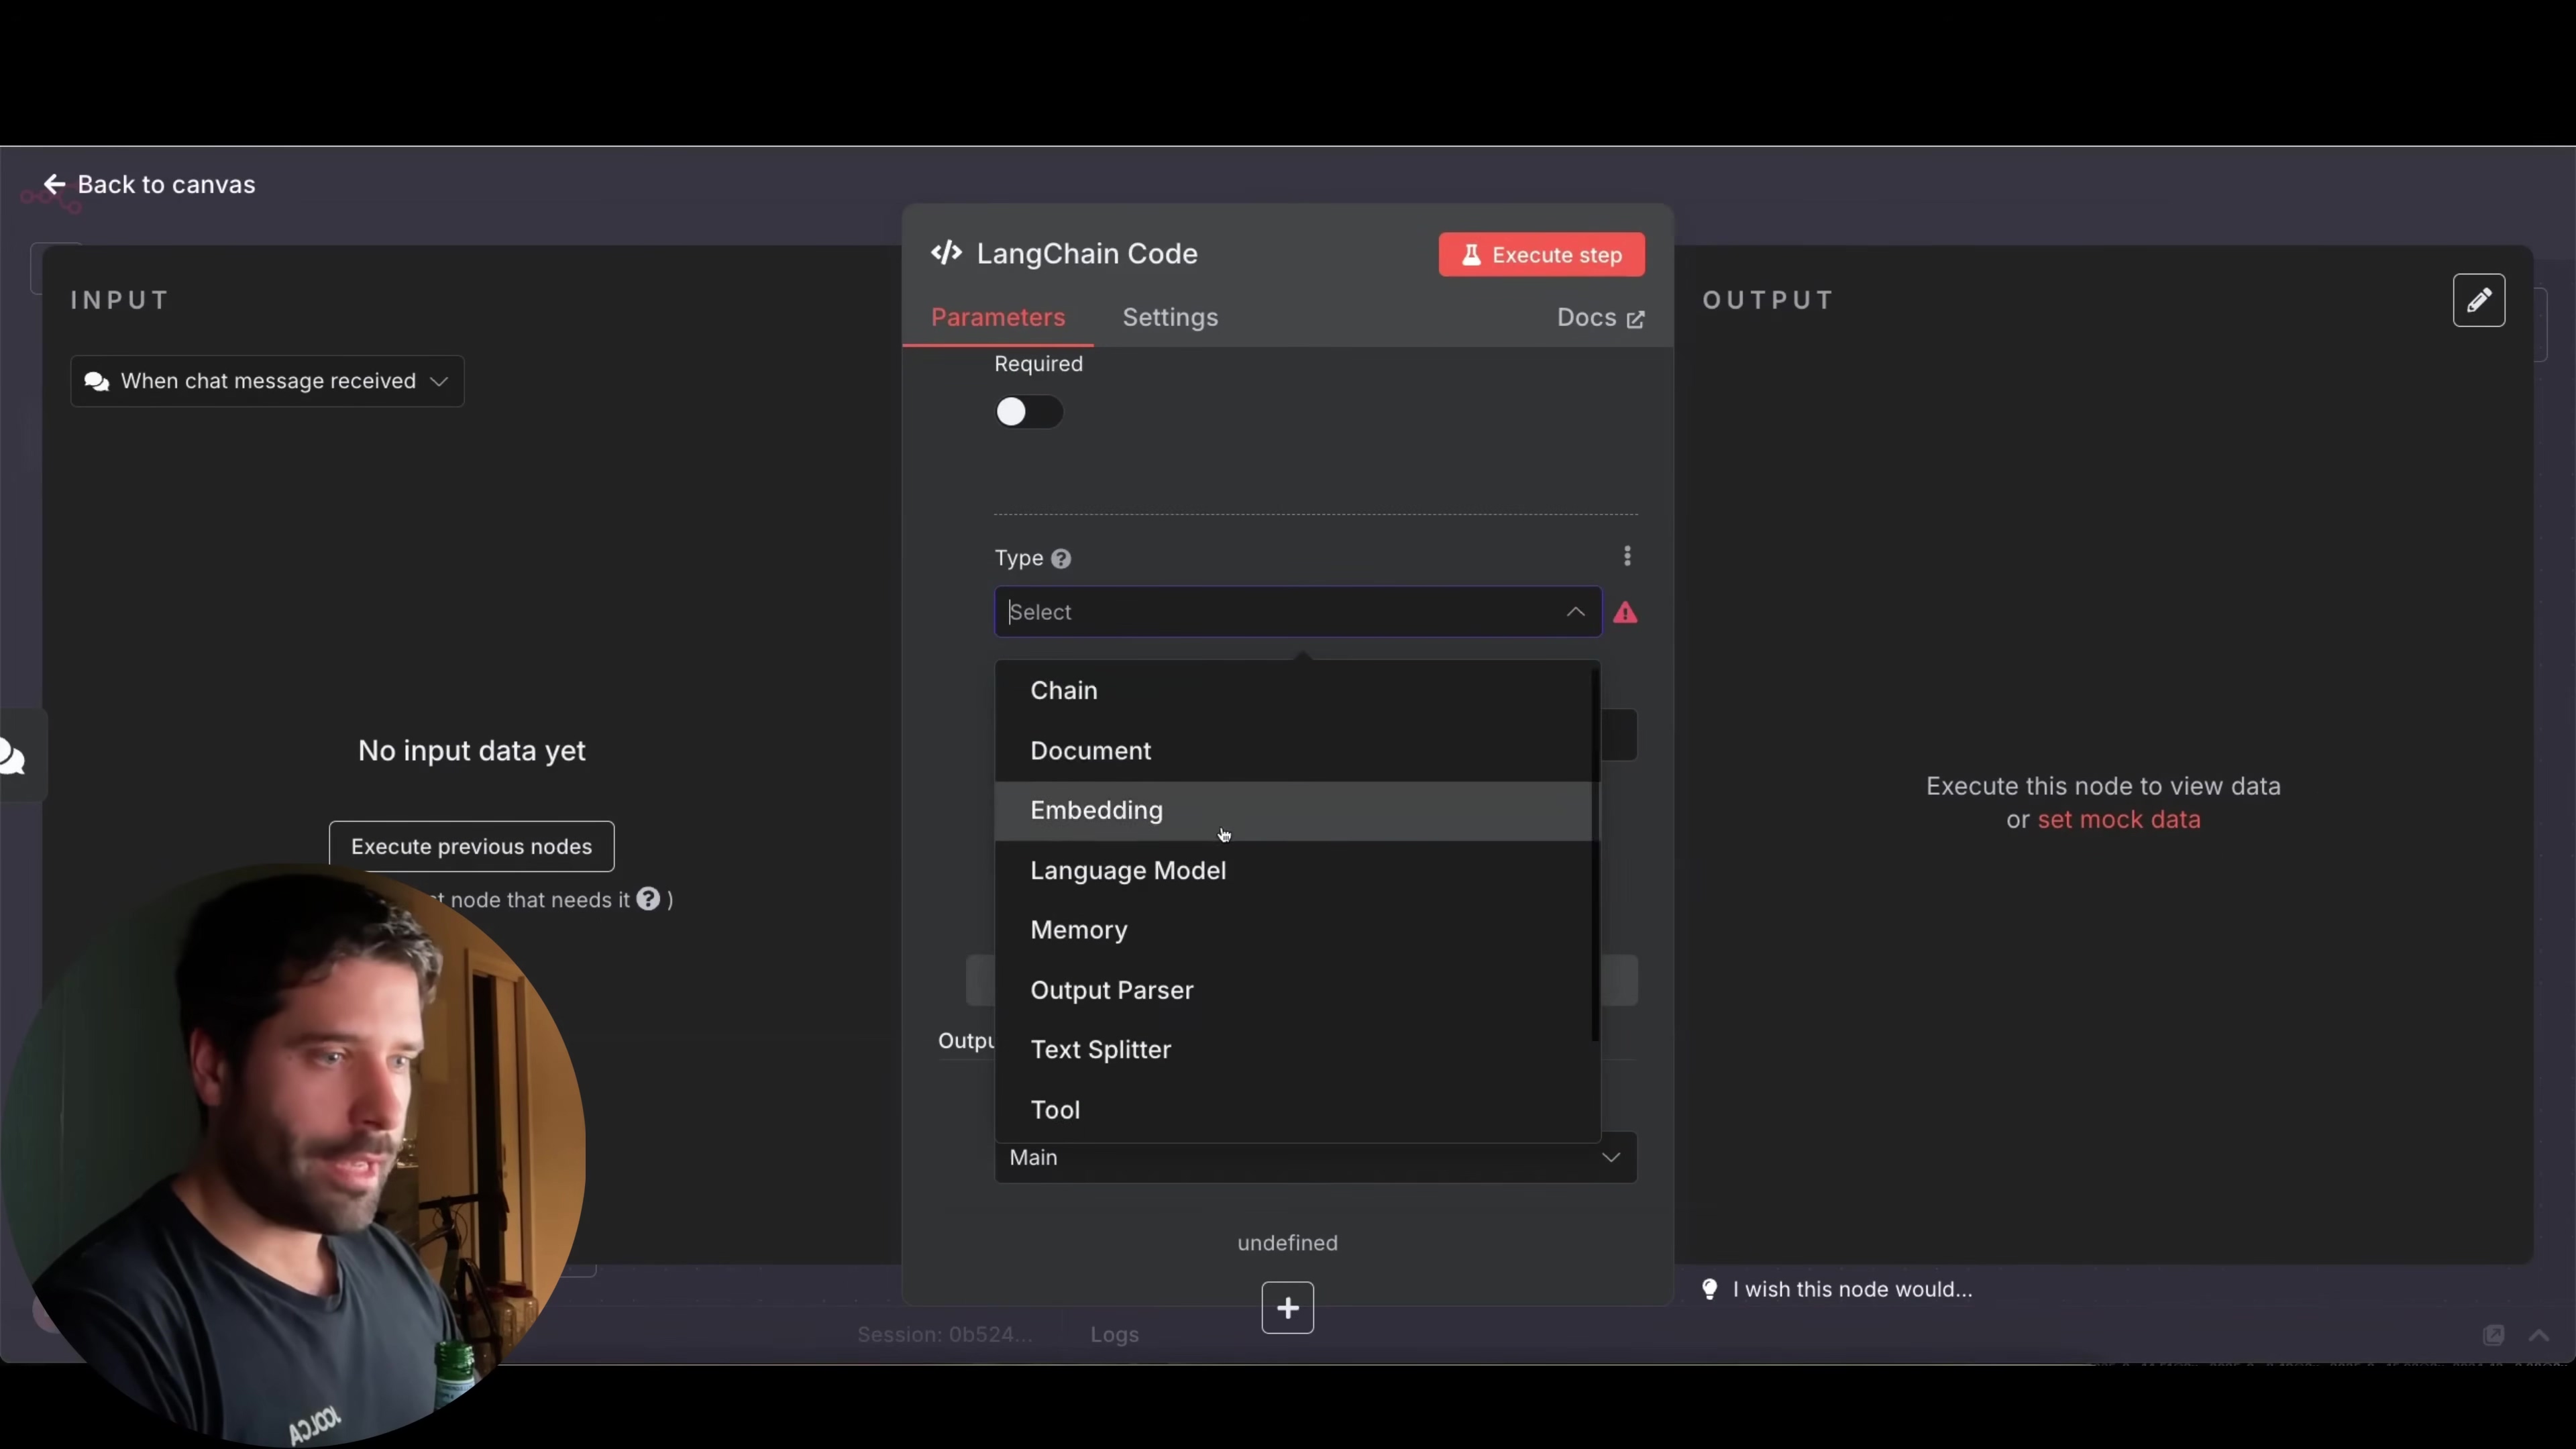Click 'I wish this node would...' feedback link
The image size is (2576, 1449).
click(1852, 1289)
